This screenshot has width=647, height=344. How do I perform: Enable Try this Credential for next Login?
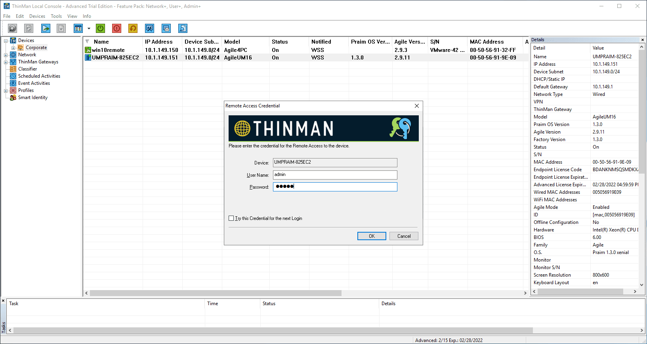(x=231, y=218)
